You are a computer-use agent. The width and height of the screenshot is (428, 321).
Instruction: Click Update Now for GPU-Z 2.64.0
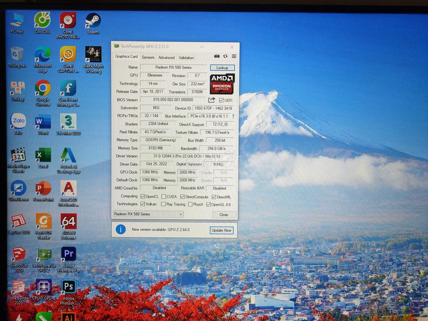pyautogui.click(x=222, y=230)
